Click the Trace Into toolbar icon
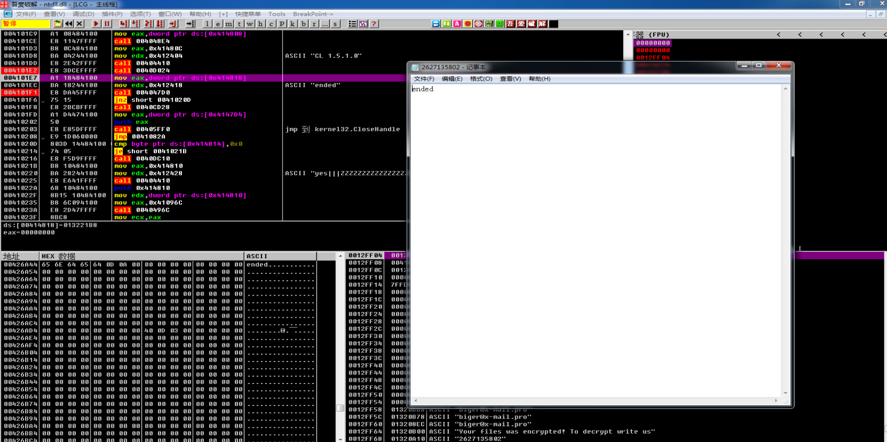Viewport: 887px width, 442px height. pyautogui.click(x=149, y=24)
